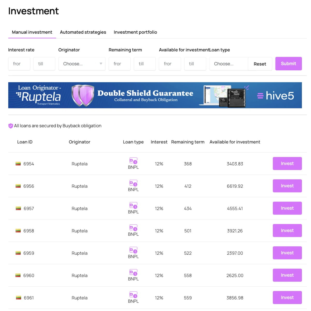
Task: Click available amount 6619.92
Action: [x=235, y=186]
